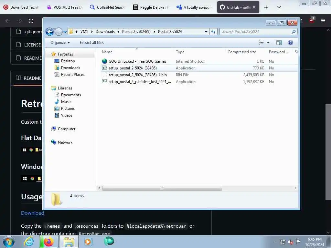The width and height of the screenshot is (331, 248).
Task: Launch Internet Explorer from taskbar
Action: 29,242
